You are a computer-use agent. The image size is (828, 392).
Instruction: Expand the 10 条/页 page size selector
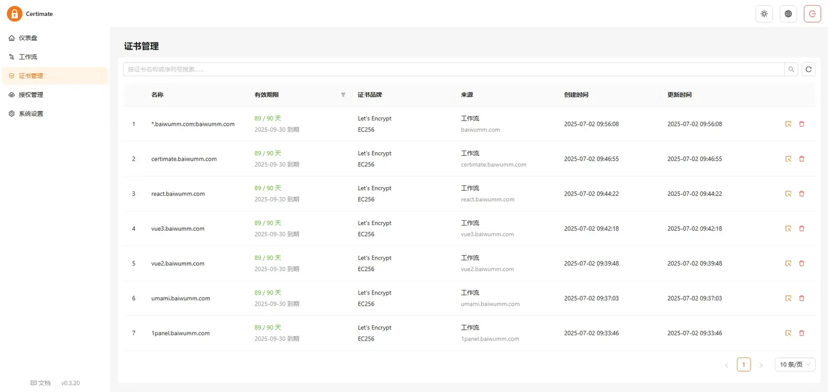coord(795,365)
